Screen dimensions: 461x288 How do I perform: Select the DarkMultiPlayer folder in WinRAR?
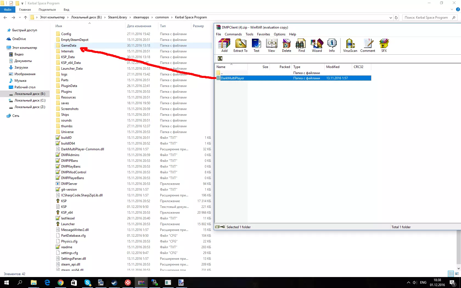[x=293, y=78]
